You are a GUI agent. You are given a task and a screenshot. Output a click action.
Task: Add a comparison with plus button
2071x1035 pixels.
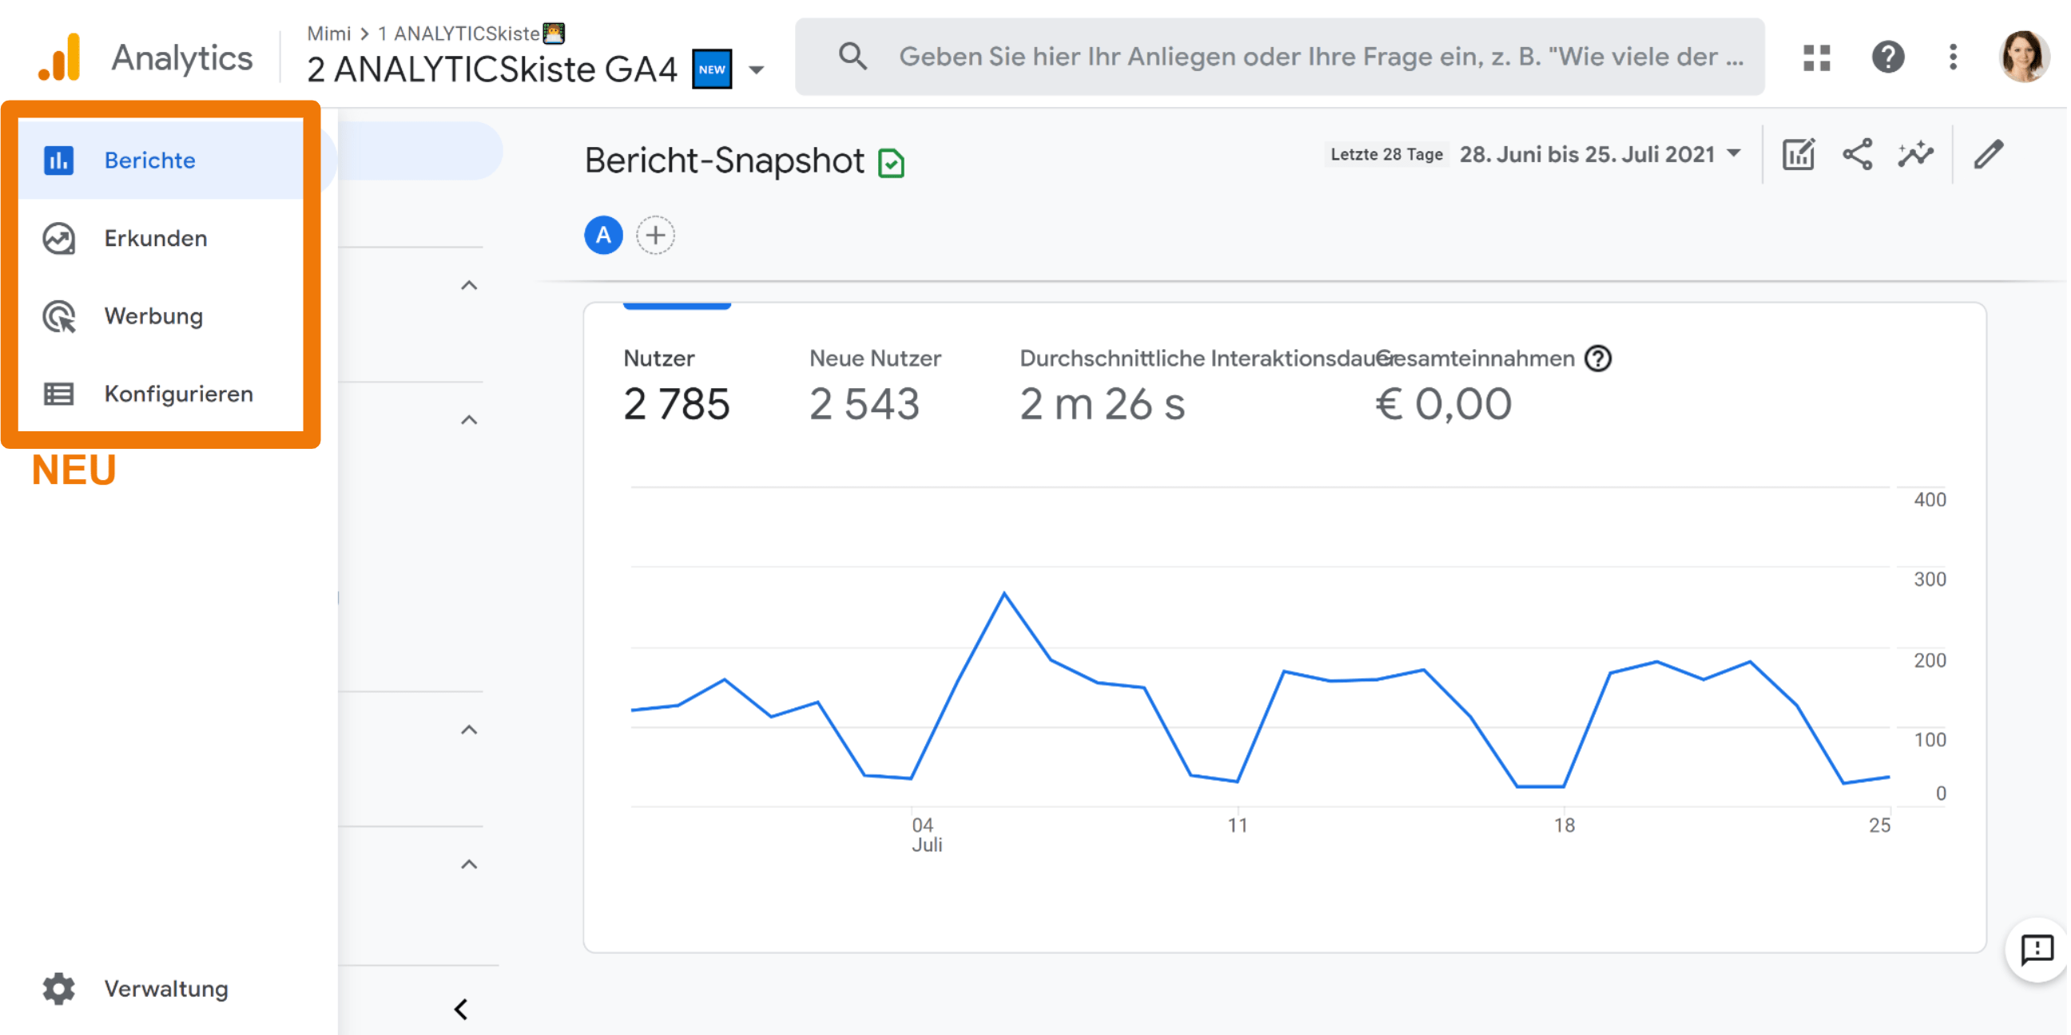655,236
